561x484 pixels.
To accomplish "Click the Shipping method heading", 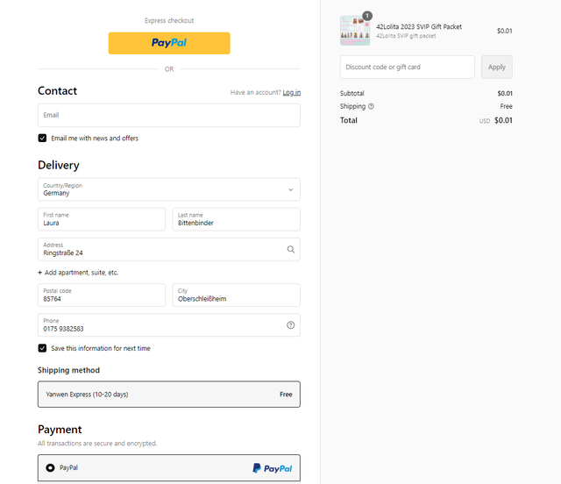I will coord(68,370).
